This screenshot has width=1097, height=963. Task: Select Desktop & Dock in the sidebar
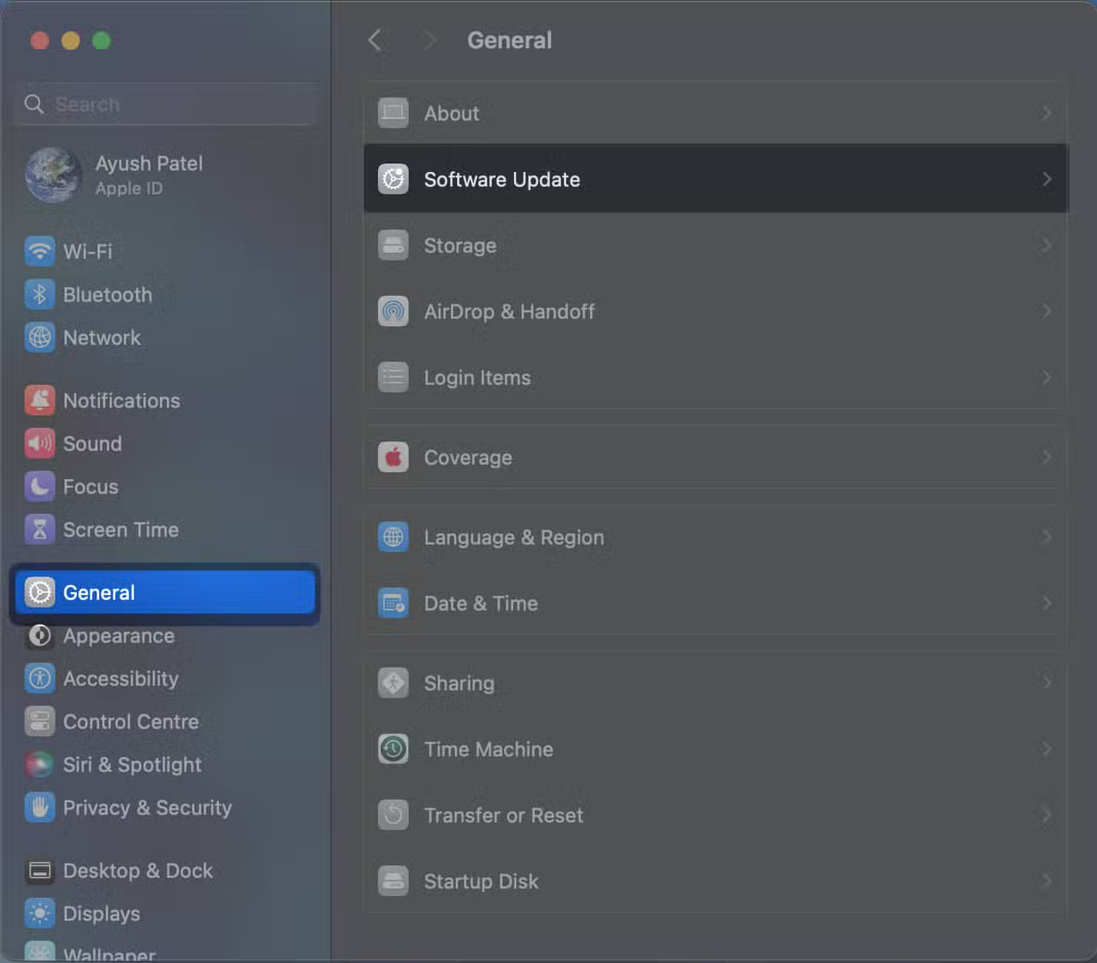click(39, 870)
